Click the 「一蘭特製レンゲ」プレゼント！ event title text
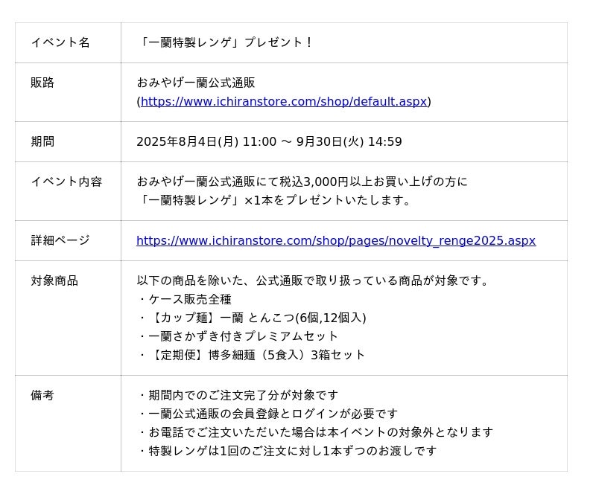Screen dimensions: 596x494 [x=226, y=42]
